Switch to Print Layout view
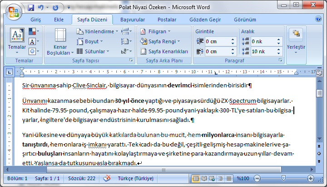Image resolution: width=327 pixels, height=187 pixels. [196, 179]
